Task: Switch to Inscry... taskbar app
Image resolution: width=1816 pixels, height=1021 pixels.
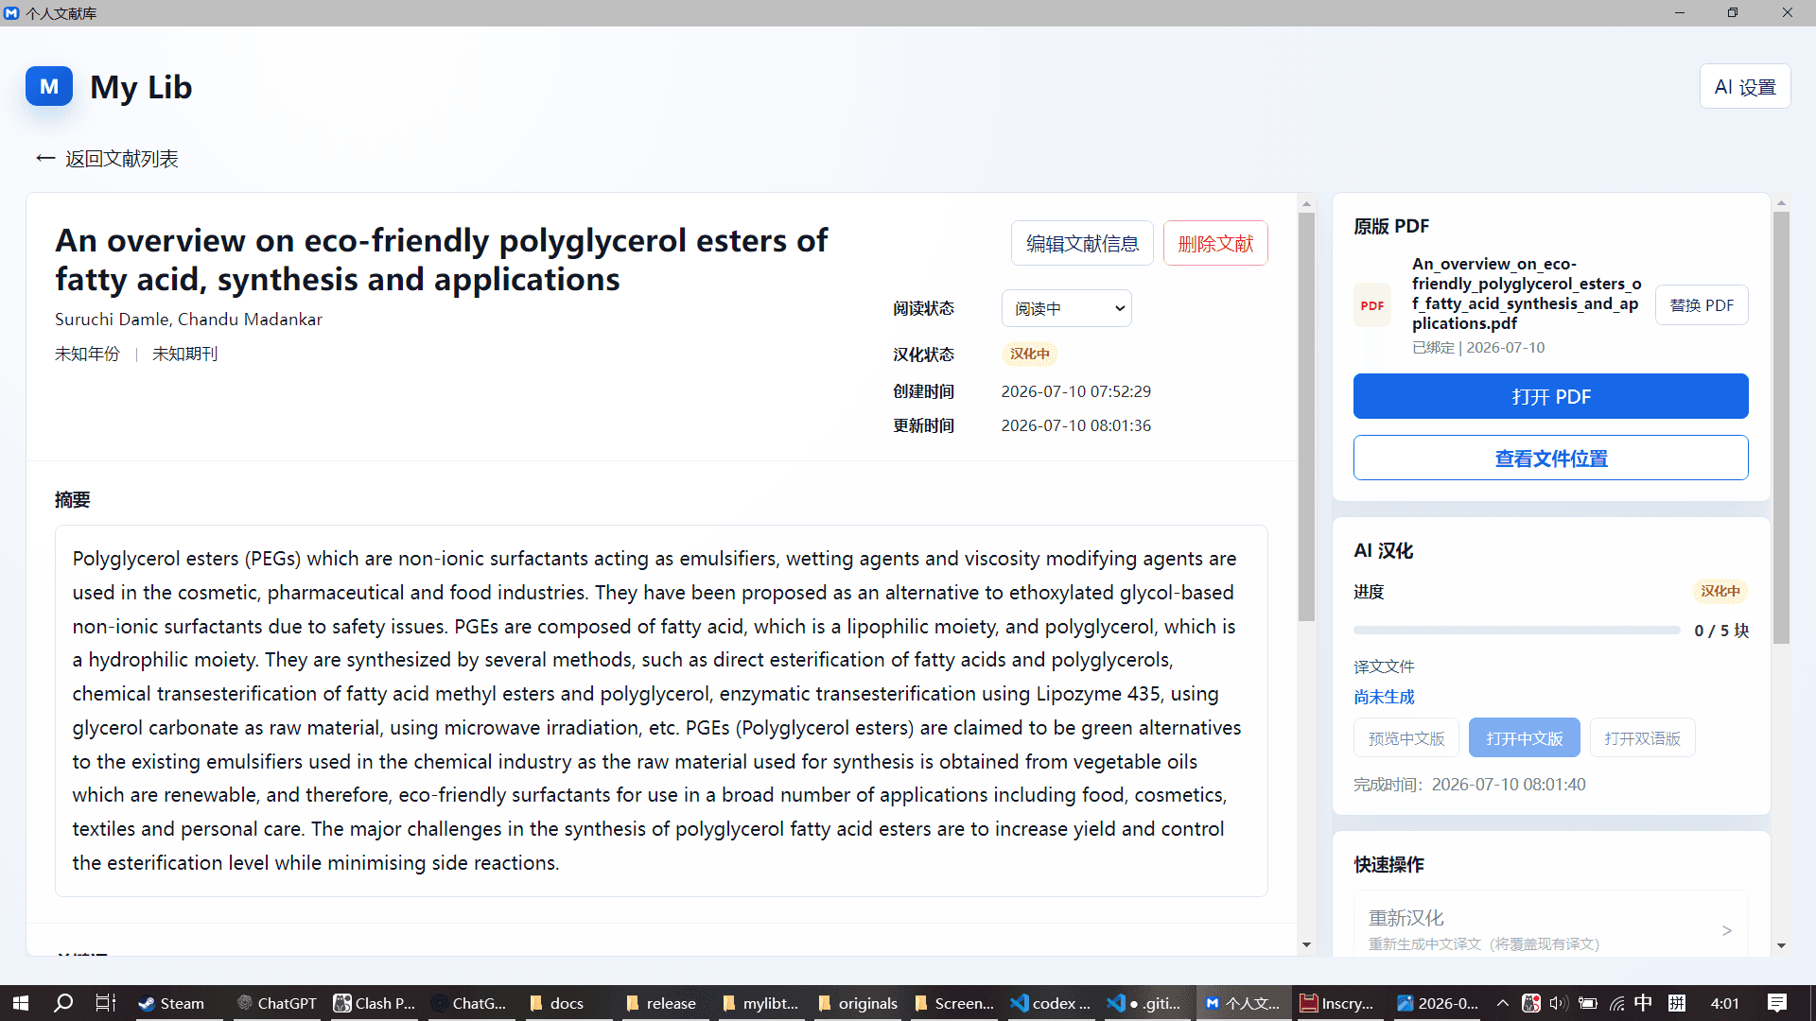Action: (1338, 1003)
